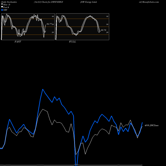Viewport: 166px width, 166px height.
Task: Click the 33.73 value in FULL chart
Action: pos(104,30)
